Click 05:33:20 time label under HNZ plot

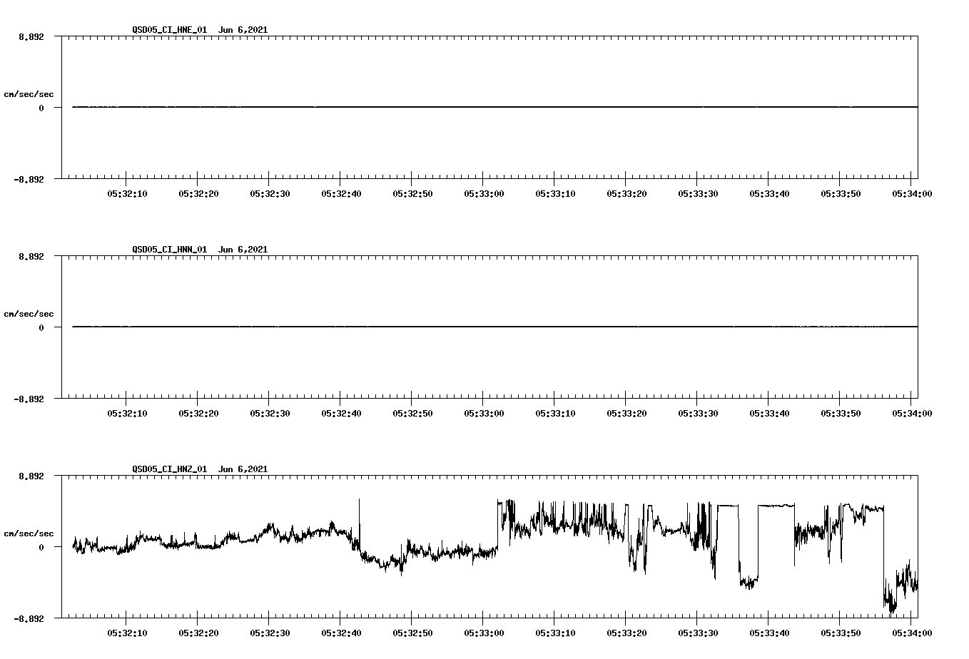626,633
